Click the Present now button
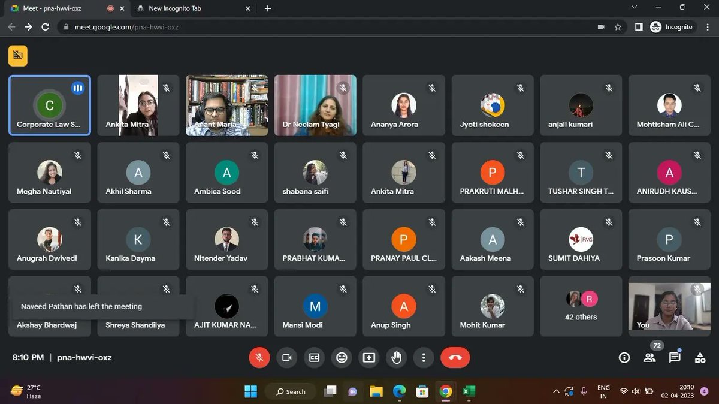The height and width of the screenshot is (404, 719). pos(369,357)
